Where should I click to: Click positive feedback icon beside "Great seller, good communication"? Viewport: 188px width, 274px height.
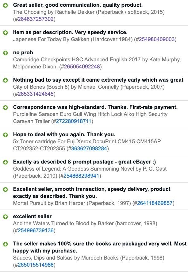6,6
